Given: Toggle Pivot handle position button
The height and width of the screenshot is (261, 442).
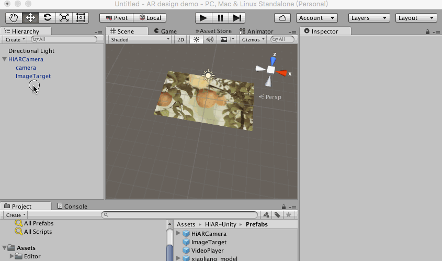Looking at the screenshot, I should pyautogui.click(x=117, y=18).
